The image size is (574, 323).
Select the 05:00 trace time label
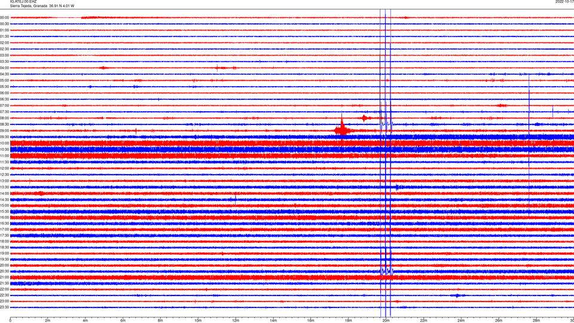(4, 81)
